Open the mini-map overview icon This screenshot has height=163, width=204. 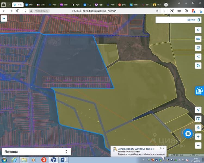point(198,119)
